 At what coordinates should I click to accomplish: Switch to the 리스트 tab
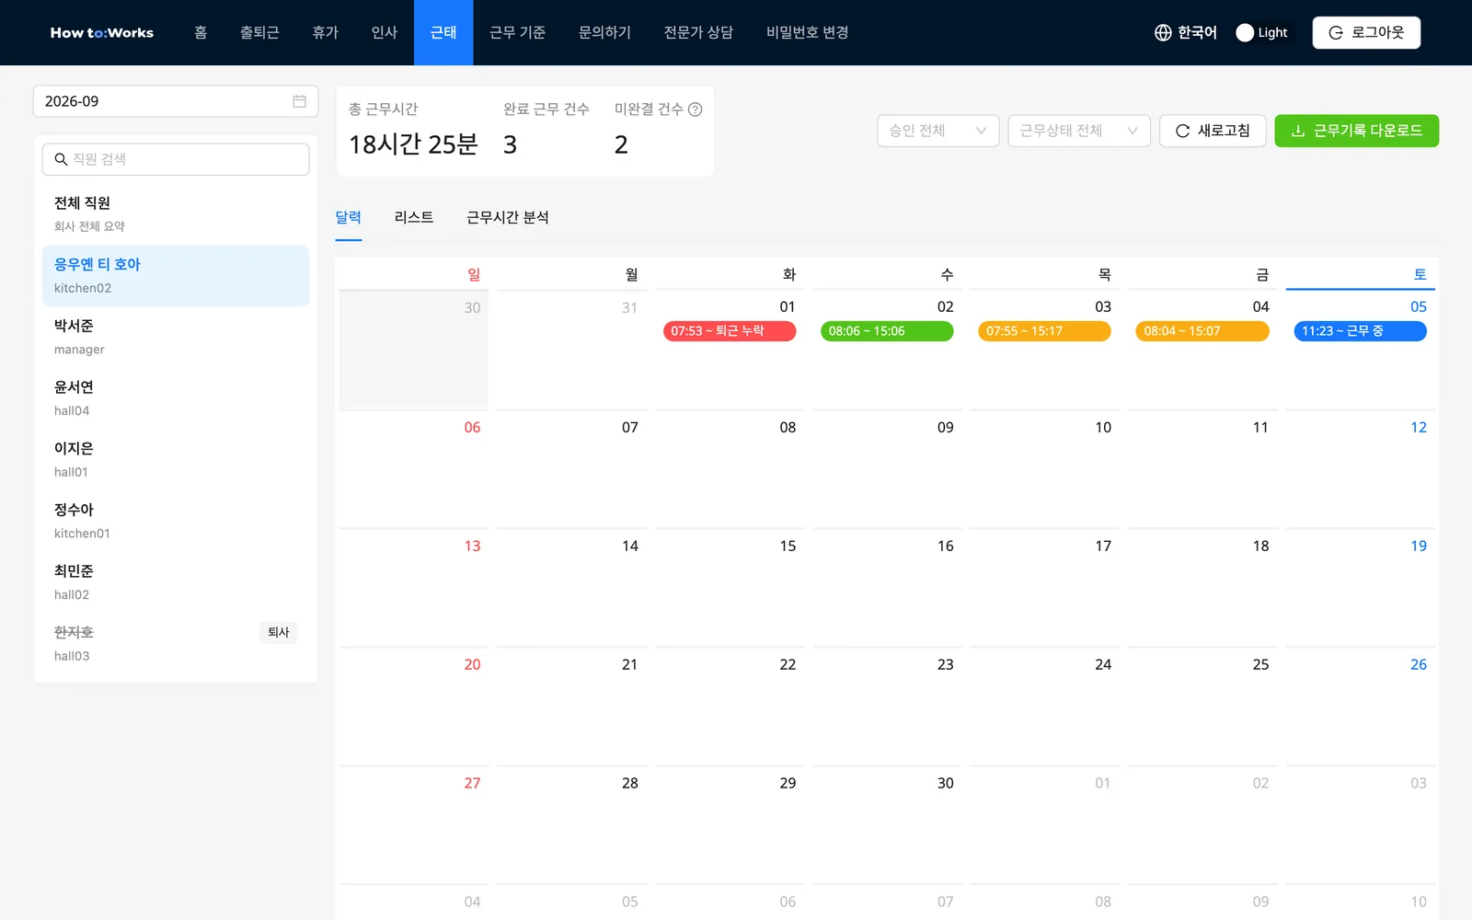[x=414, y=218]
